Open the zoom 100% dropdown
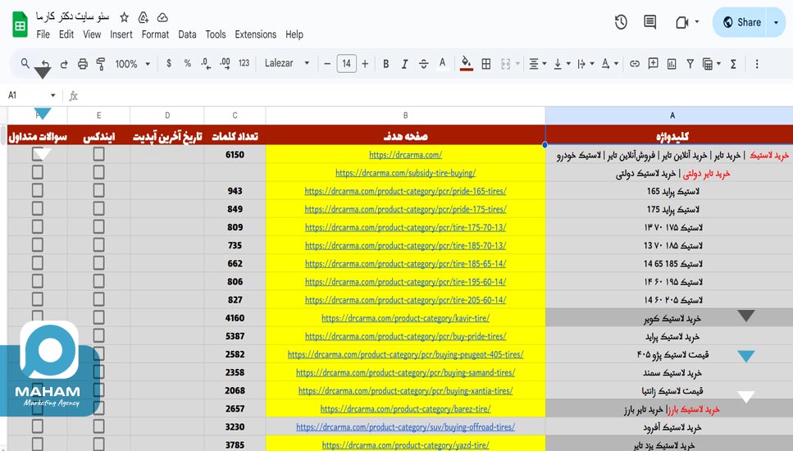The height and width of the screenshot is (451, 793). (x=133, y=64)
